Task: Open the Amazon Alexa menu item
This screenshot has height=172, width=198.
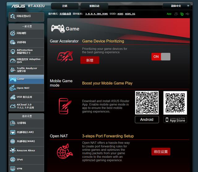Action: [x=26, y=150]
